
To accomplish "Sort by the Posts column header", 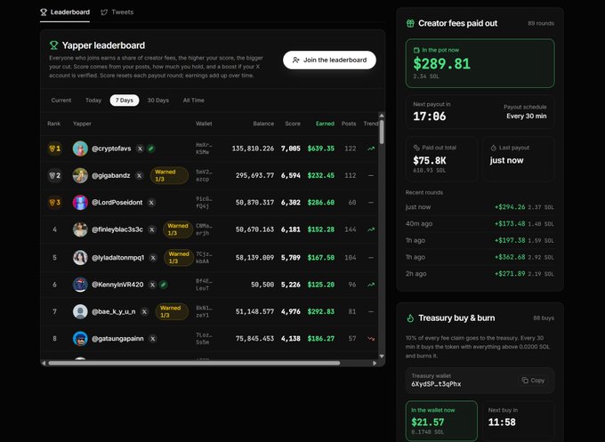I will pyautogui.click(x=349, y=124).
